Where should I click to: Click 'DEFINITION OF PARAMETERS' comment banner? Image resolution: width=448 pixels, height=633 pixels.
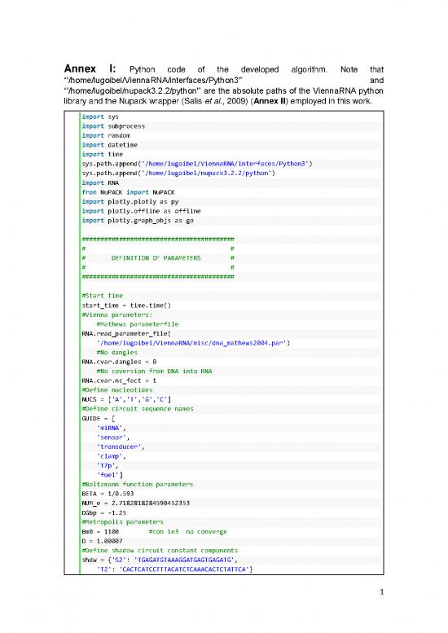156,258
